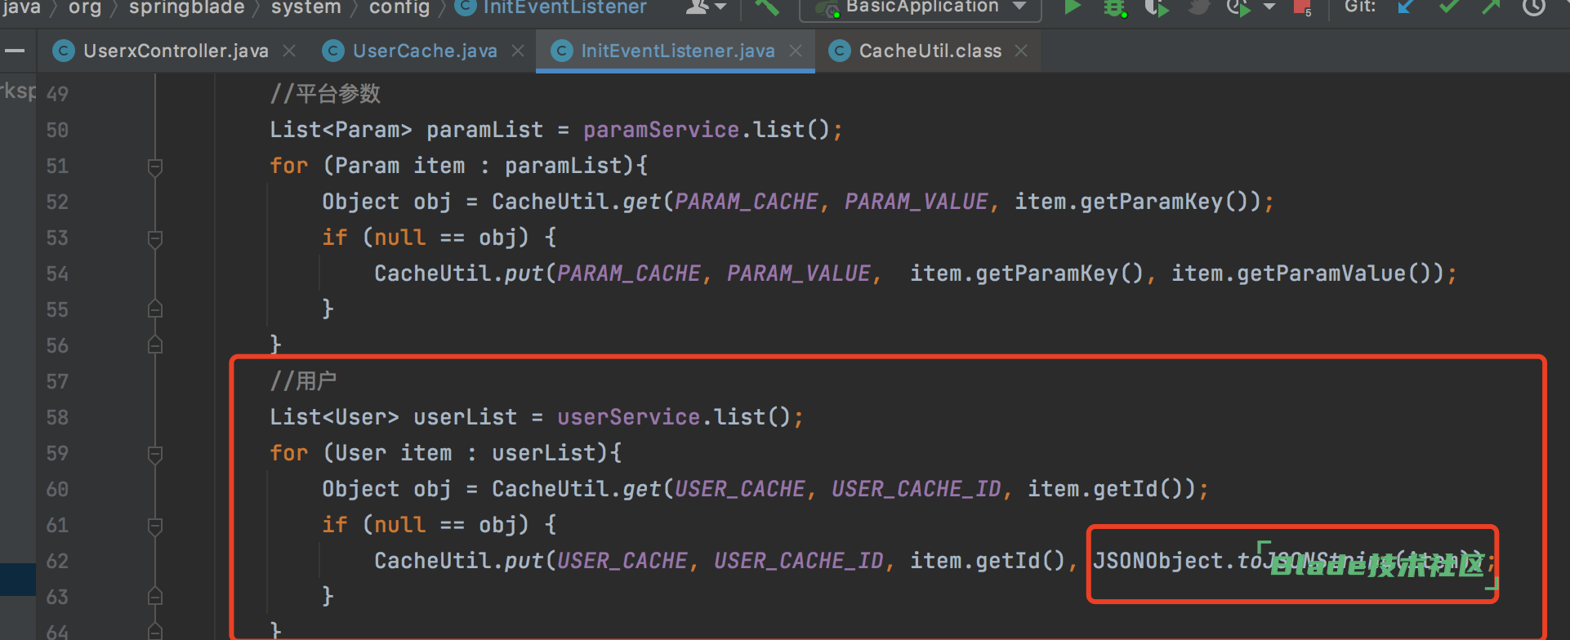This screenshot has height=640, width=1570.
Task: Select the InitEventListener.java tab
Action: (677, 51)
